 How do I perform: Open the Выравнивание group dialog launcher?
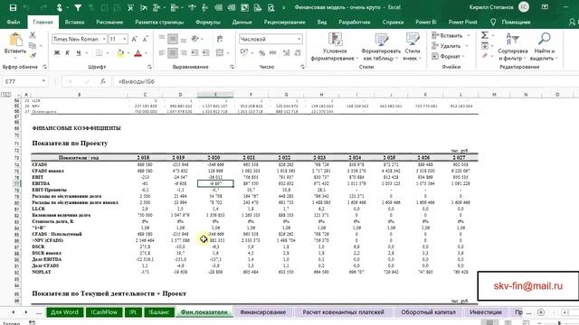[232, 67]
